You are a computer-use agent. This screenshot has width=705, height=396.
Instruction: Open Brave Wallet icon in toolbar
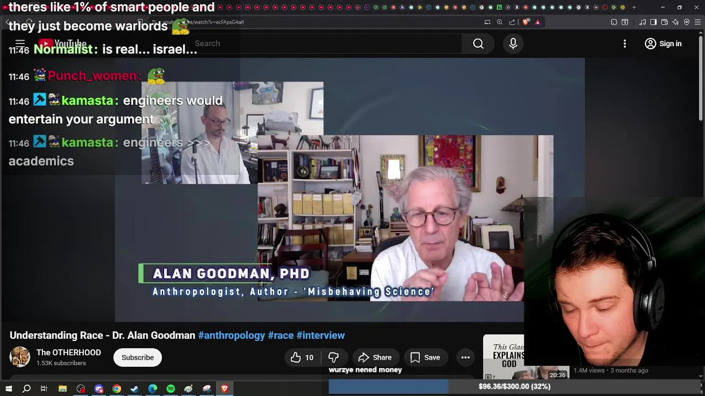(664, 22)
